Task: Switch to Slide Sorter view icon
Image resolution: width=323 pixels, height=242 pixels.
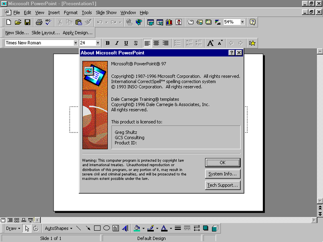Action: point(17,220)
